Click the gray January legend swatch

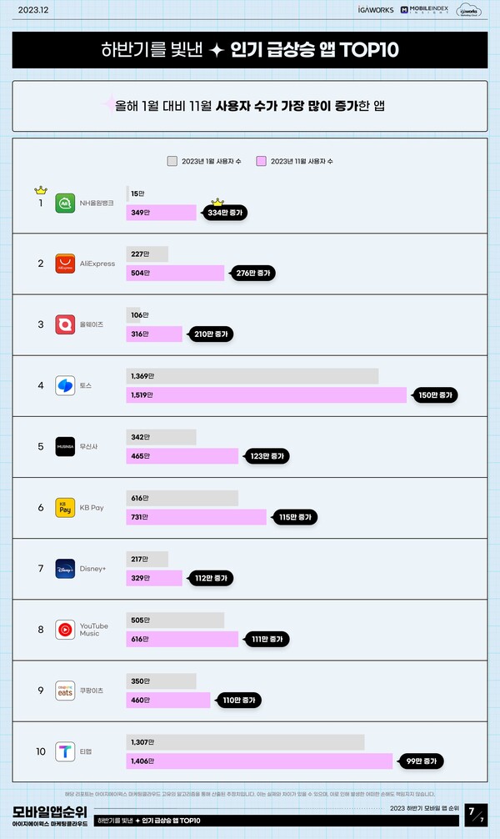(172, 161)
